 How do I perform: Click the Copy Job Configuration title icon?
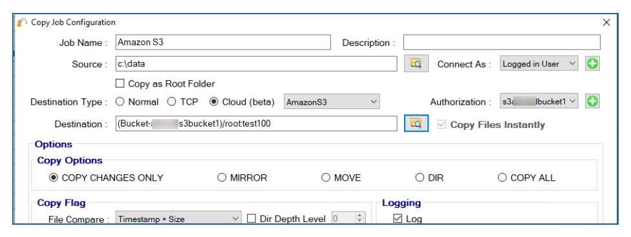tap(22, 22)
